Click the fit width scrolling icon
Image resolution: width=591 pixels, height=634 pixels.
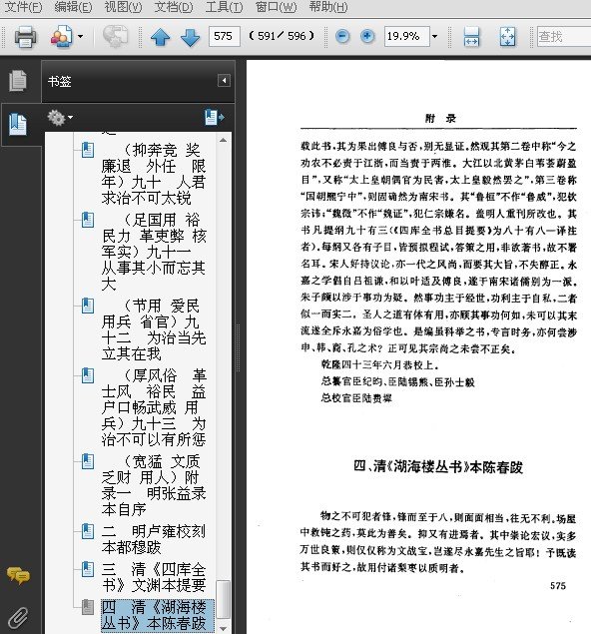(x=471, y=37)
